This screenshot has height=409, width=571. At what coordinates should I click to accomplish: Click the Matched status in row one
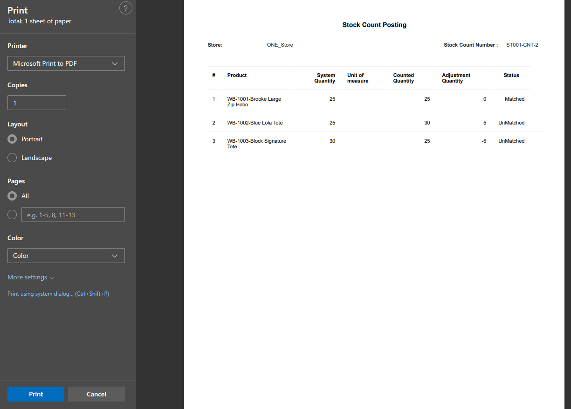[515, 99]
